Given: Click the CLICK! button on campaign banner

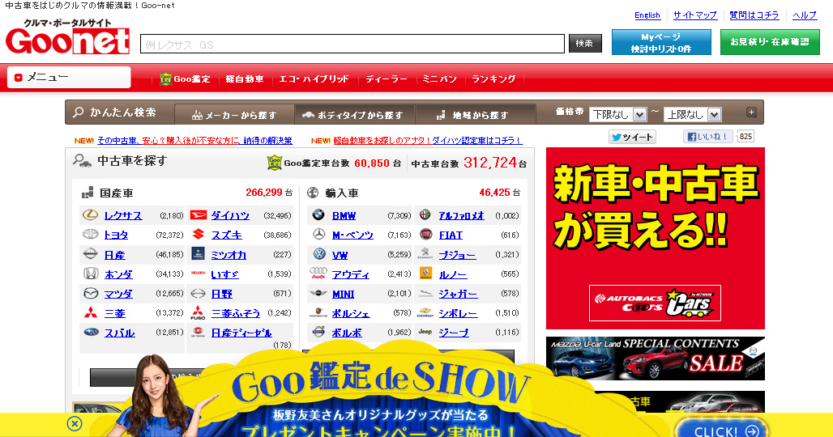Looking at the screenshot, I should (x=722, y=430).
